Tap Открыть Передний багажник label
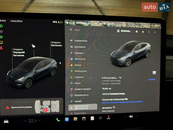 tap(19, 52)
